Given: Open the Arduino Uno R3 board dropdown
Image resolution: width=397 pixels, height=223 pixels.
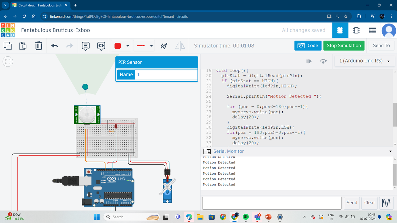Looking at the screenshot, I should [x=364, y=61].
